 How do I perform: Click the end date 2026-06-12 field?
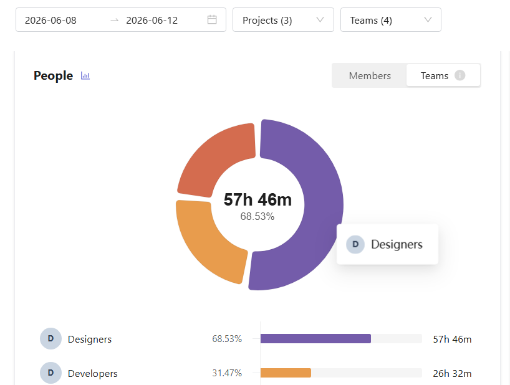[152, 20]
